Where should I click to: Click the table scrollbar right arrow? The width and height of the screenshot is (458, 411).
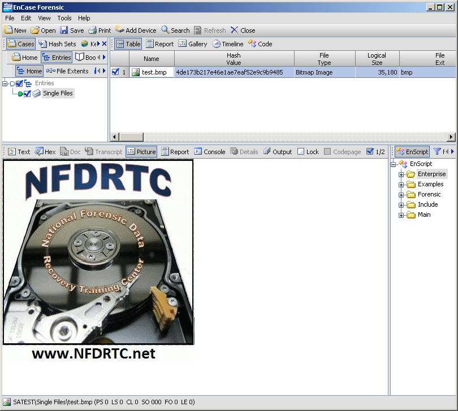(x=451, y=137)
